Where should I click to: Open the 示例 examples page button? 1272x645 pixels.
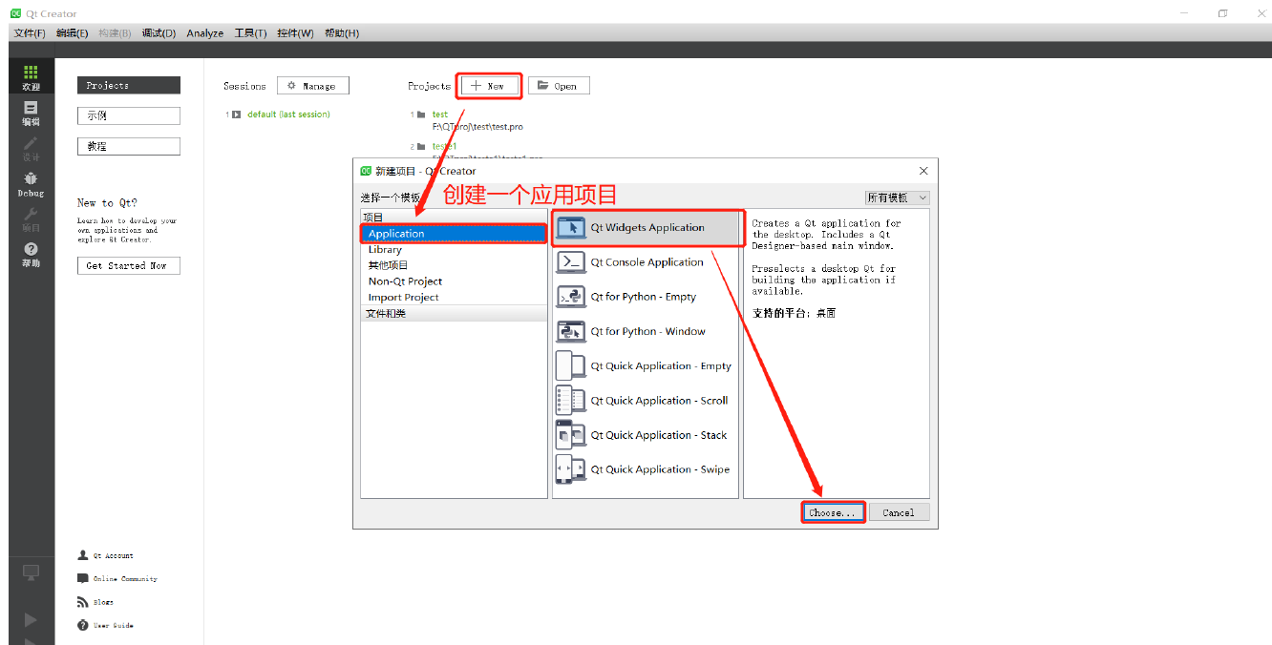(x=128, y=115)
